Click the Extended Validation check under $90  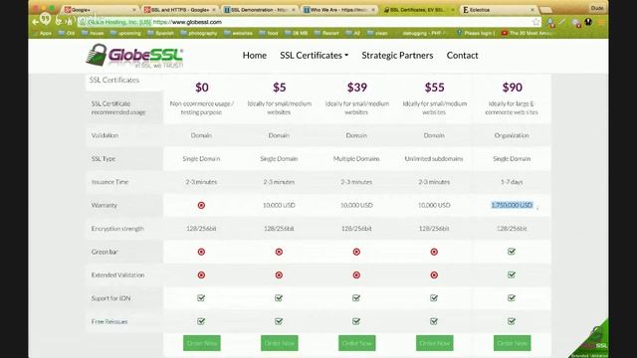click(512, 274)
